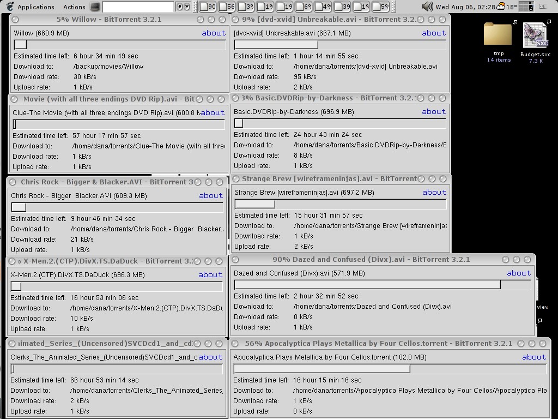Click the round dot button beside the panel text field
Image resolution: width=558 pixels, height=419 pixels.
tap(180, 7)
